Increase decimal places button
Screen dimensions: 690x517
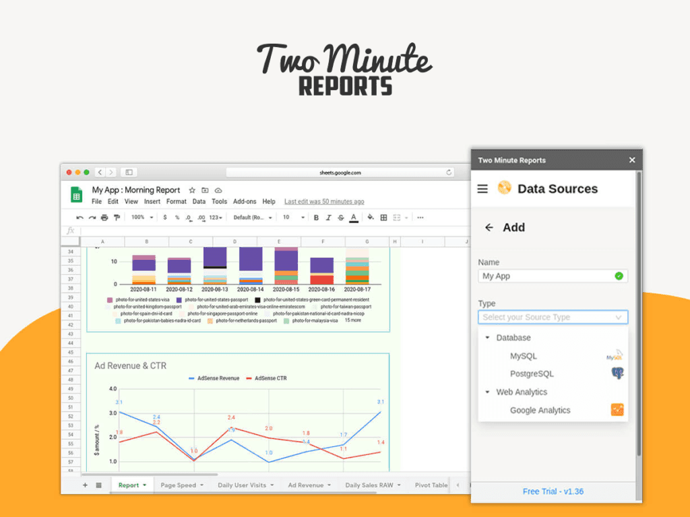pos(201,217)
